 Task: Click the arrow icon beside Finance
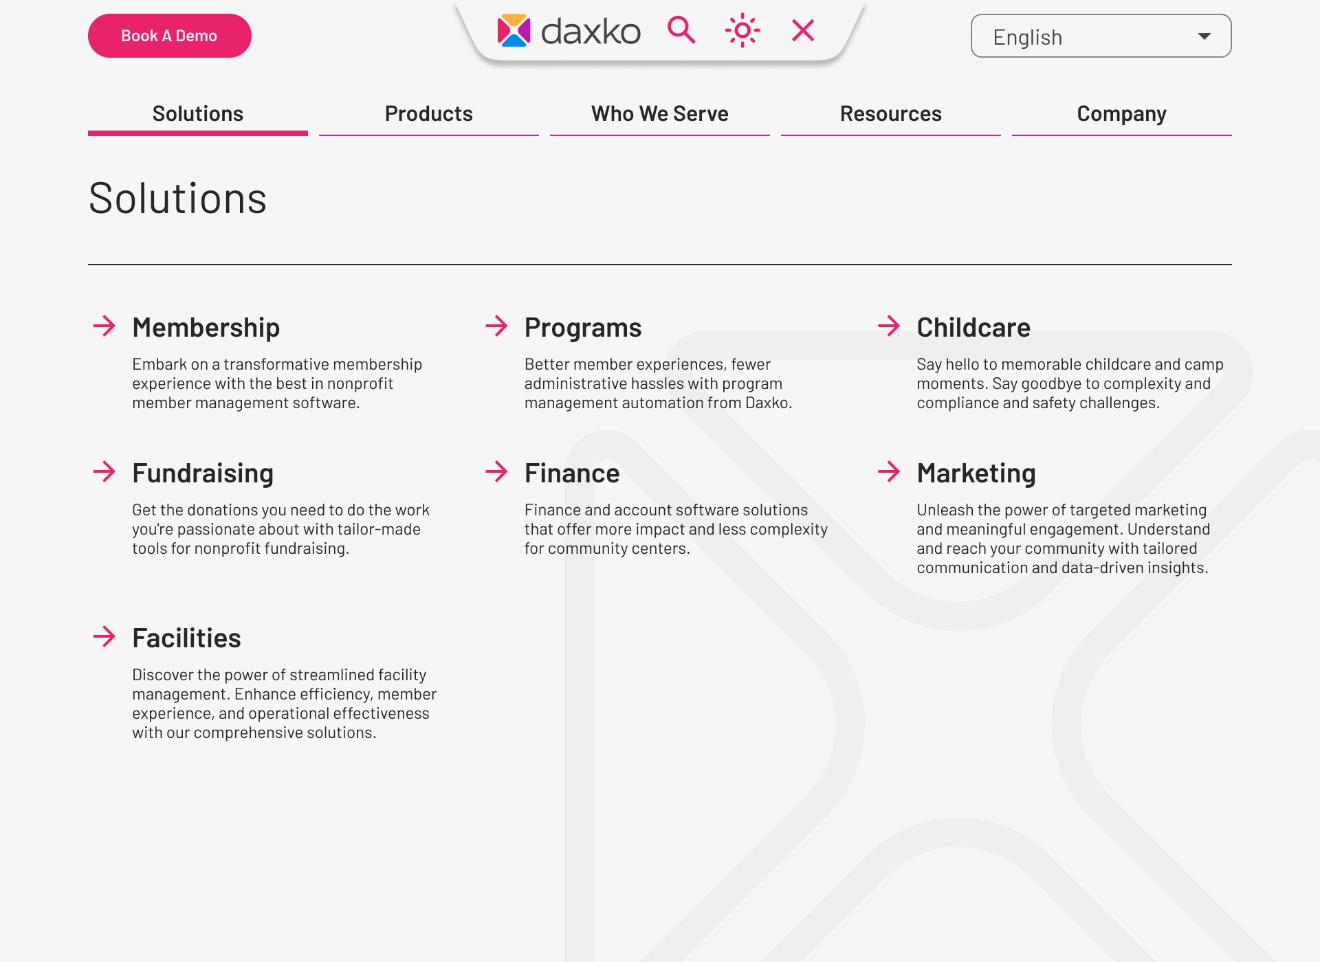pos(496,471)
